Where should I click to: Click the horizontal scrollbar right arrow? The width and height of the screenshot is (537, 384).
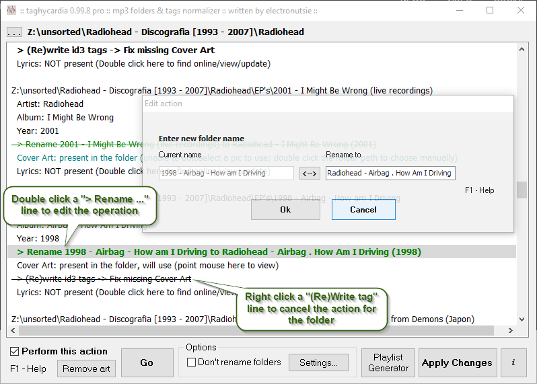pos(511,331)
